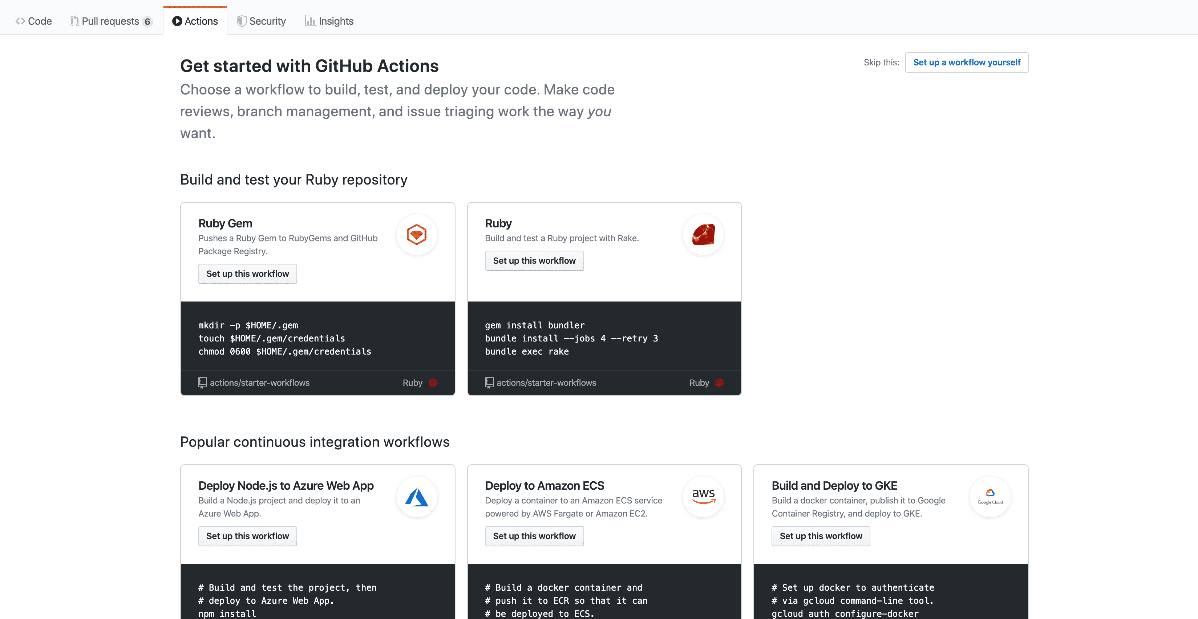1198x619 pixels.
Task: Click Set up a workflow yourself button
Action: tap(966, 62)
